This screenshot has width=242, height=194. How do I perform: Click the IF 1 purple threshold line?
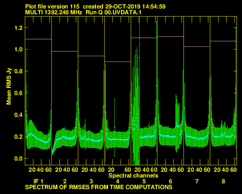[x=38, y=39]
